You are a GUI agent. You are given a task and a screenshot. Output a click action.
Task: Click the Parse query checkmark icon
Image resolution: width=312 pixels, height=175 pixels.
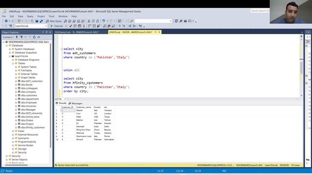[x=70, y=26]
